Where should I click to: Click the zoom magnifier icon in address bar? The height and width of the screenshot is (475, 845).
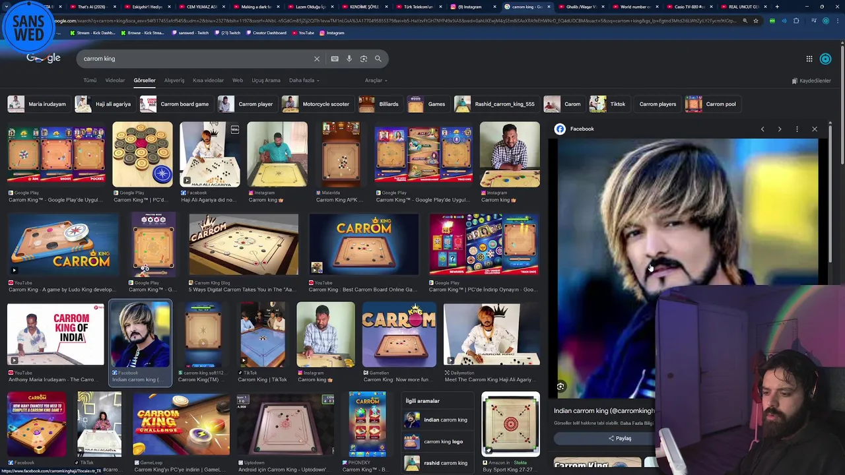click(745, 20)
